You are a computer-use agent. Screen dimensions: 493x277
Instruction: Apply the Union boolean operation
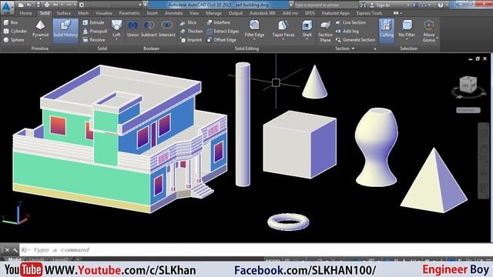point(133,29)
